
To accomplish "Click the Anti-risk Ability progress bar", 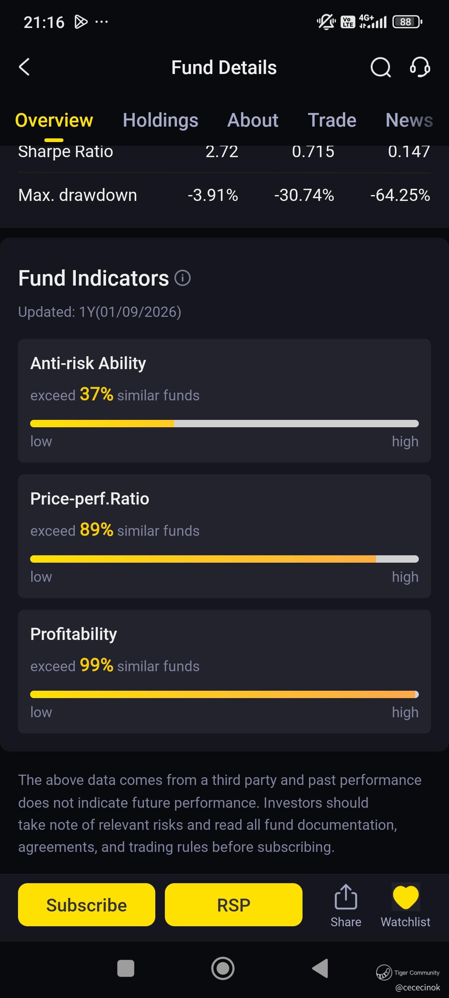I will point(224,424).
